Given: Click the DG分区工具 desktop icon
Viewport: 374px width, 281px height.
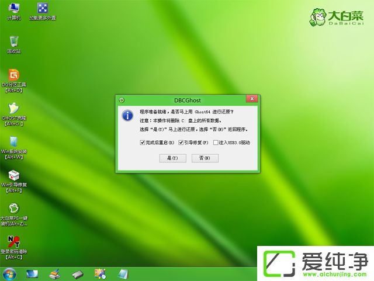Looking at the screenshot, I should click(13, 76).
